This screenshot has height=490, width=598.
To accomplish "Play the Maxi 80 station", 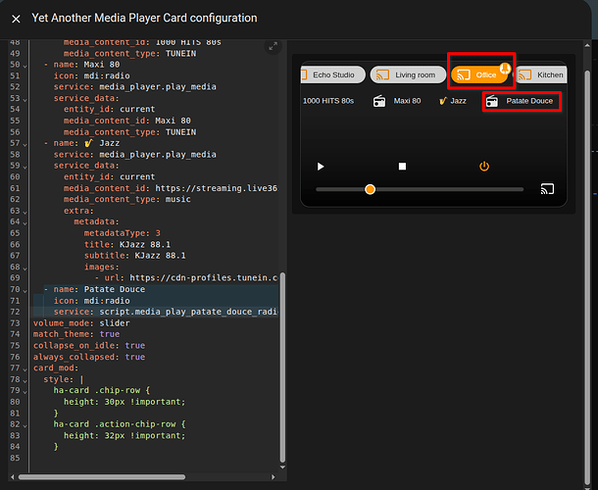I will click(x=397, y=101).
